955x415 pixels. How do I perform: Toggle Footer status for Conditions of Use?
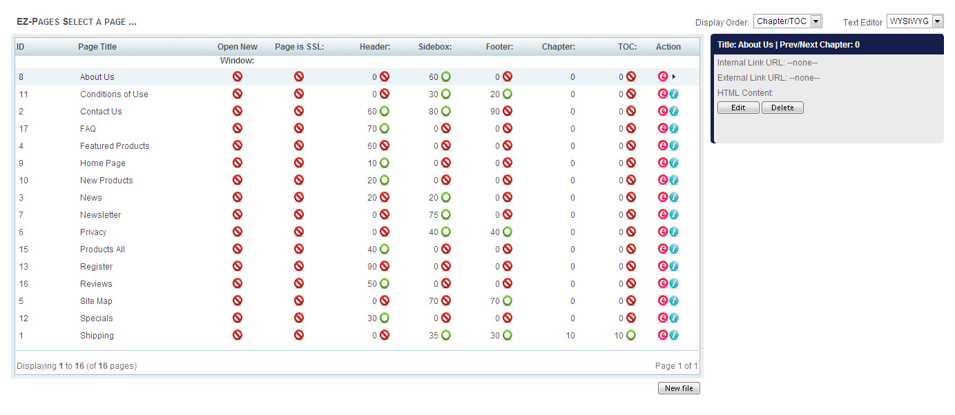pos(508,94)
